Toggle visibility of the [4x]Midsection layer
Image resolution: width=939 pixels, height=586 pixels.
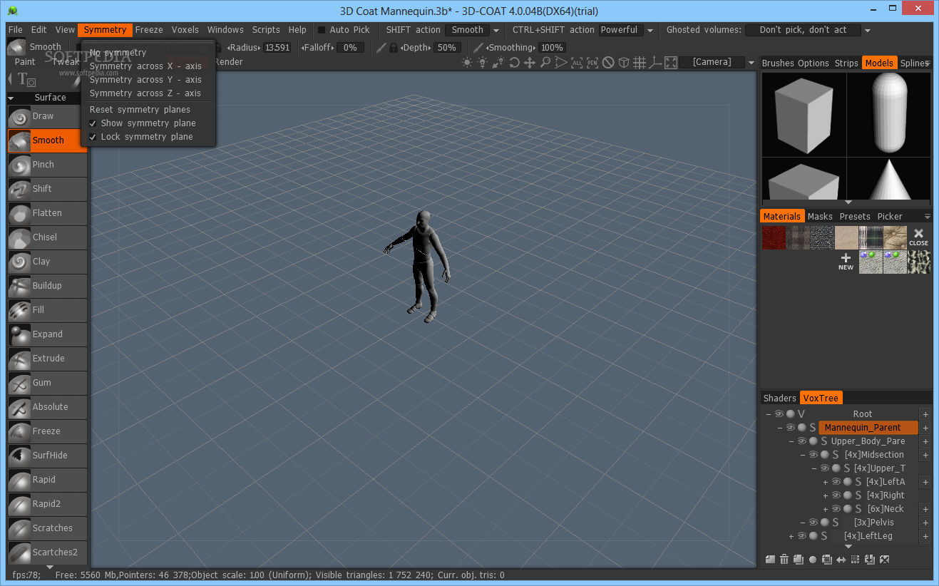(814, 455)
